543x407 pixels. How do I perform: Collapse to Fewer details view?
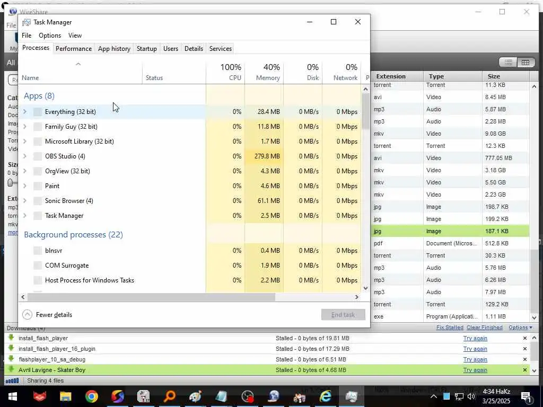click(x=47, y=315)
